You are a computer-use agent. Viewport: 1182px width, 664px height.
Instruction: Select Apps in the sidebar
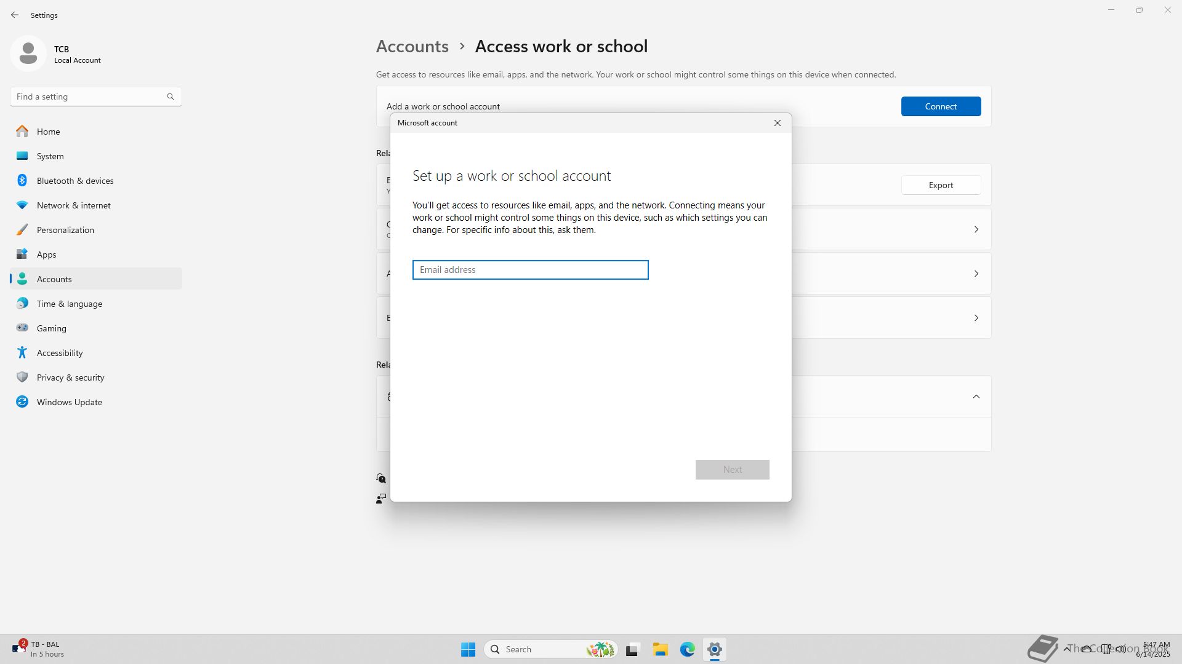click(46, 255)
